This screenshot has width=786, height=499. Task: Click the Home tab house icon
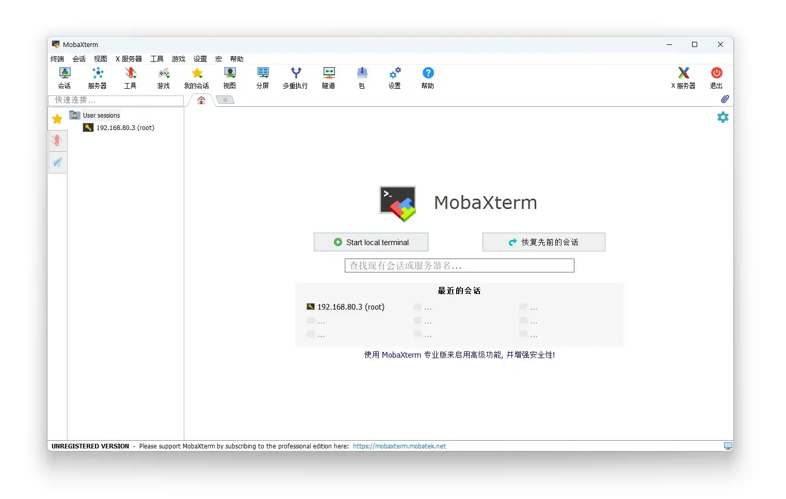tap(201, 100)
